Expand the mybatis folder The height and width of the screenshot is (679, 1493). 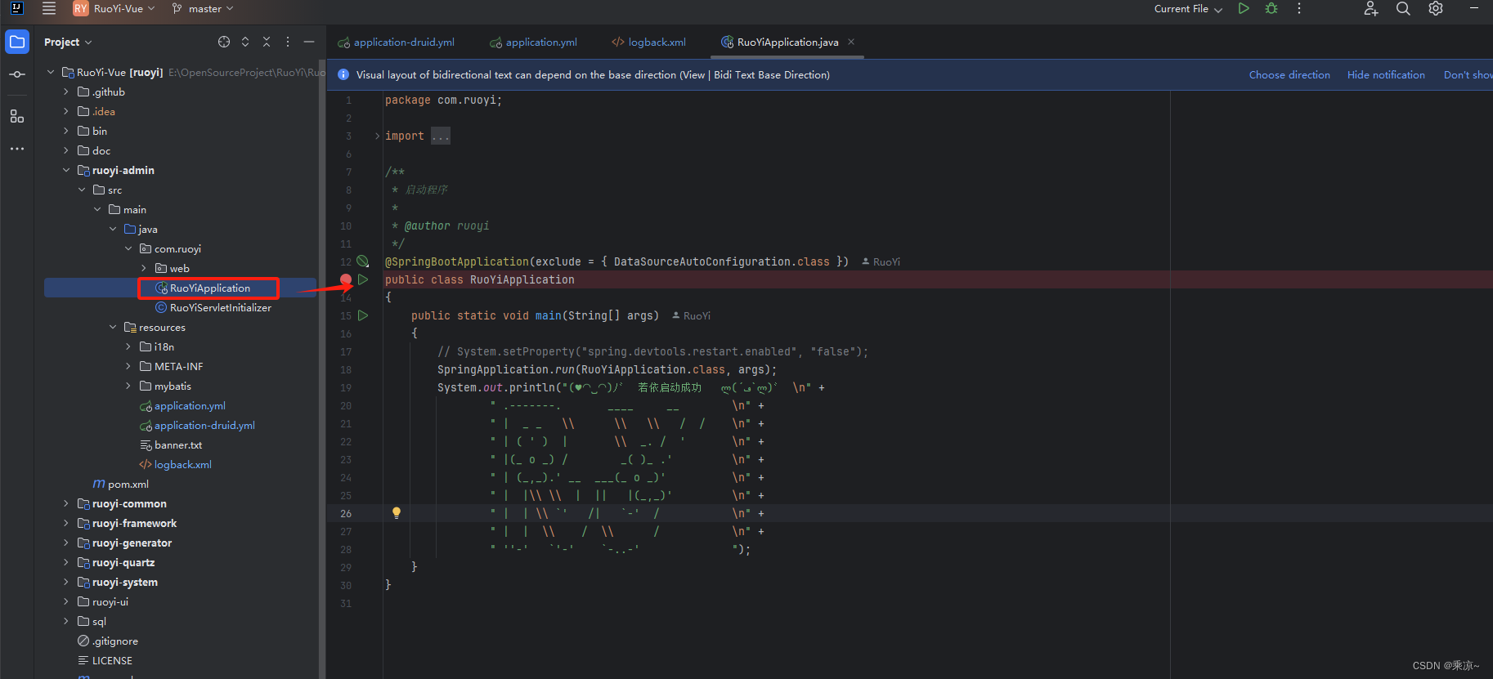[128, 386]
